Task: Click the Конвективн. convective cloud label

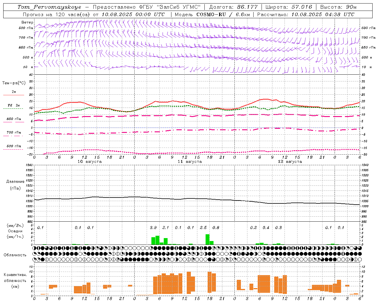Action: (x=15, y=275)
